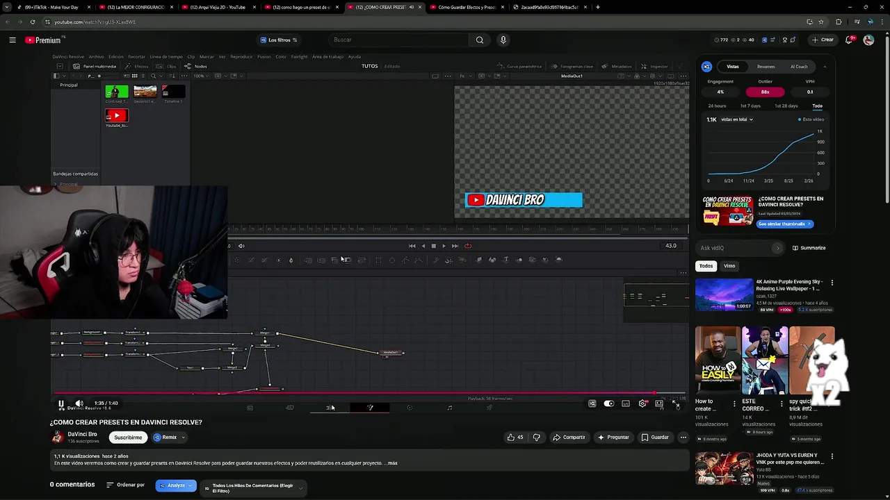Open the Analyze dropdown
Screen dimensions: 890x500
coord(176,485)
